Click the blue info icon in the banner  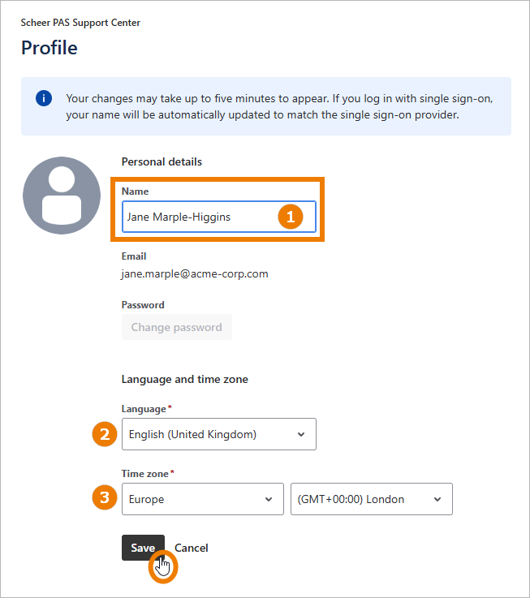(44, 99)
